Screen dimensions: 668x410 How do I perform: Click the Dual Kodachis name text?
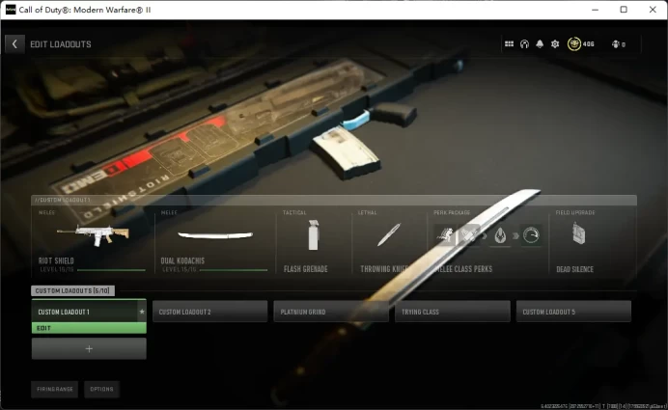click(x=182, y=260)
